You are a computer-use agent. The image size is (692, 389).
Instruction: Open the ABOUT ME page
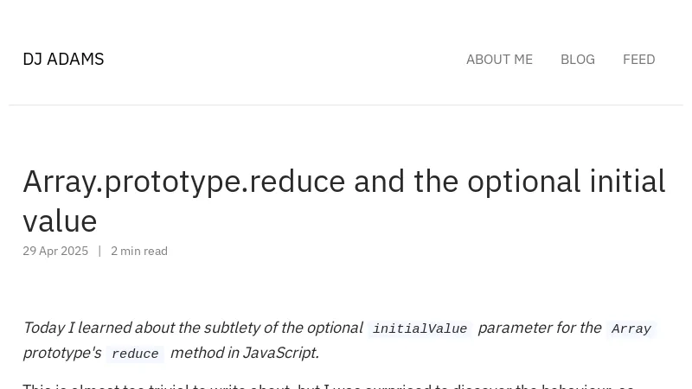coord(499,59)
